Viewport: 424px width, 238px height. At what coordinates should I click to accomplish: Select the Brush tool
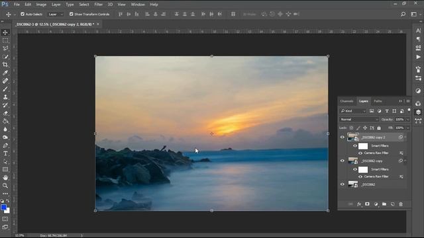pyautogui.click(x=5, y=89)
